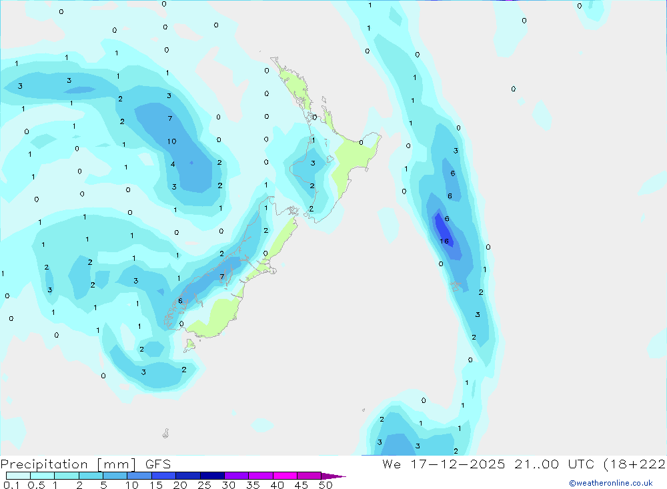Click the "10" precipitation value on the map

click(x=172, y=141)
